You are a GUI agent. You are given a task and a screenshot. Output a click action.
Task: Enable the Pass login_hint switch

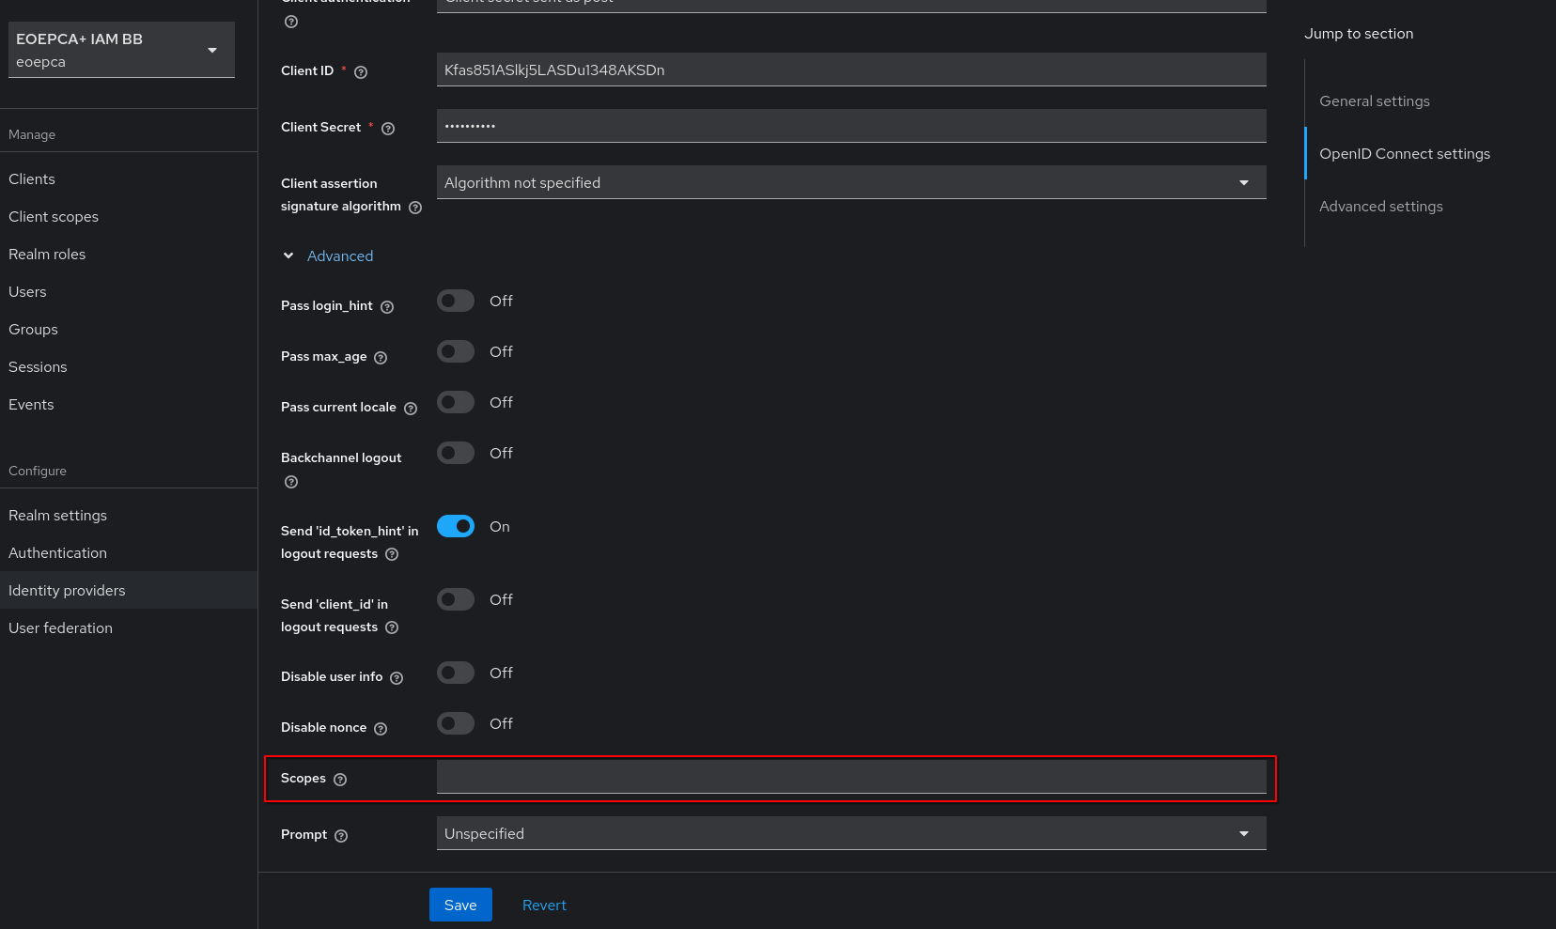click(456, 301)
